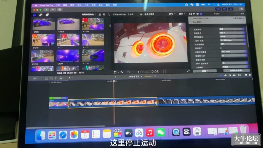Screen dimensions: 263x148
Task: Show the Effects browser icon
Action: point(246,75)
